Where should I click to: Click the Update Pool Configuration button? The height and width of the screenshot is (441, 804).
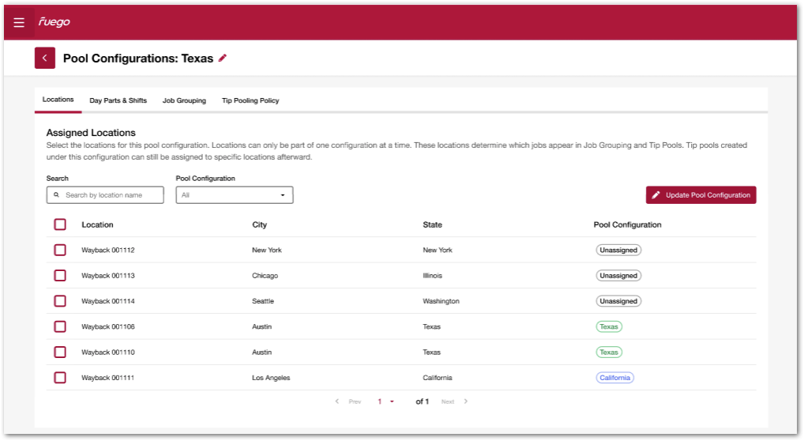point(701,195)
